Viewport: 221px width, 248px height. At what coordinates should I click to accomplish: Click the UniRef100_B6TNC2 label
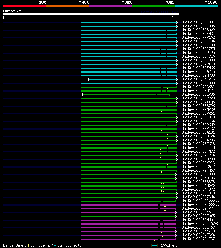(198, 151)
